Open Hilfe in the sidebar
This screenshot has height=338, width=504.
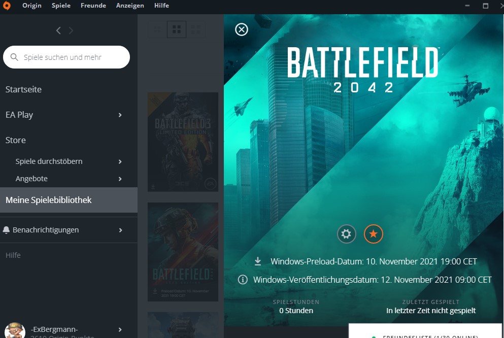[x=13, y=255]
